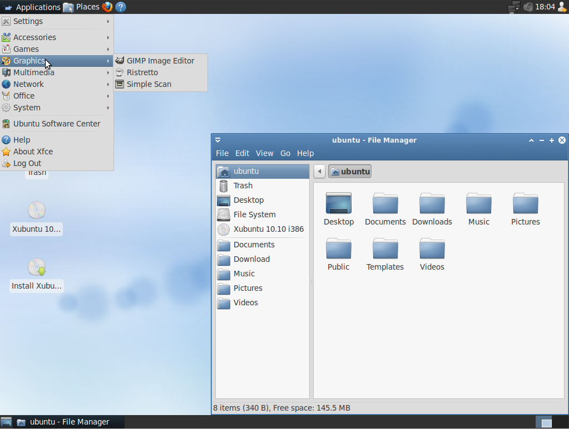
Task: Launch Firefox from top panel
Action: click(107, 7)
